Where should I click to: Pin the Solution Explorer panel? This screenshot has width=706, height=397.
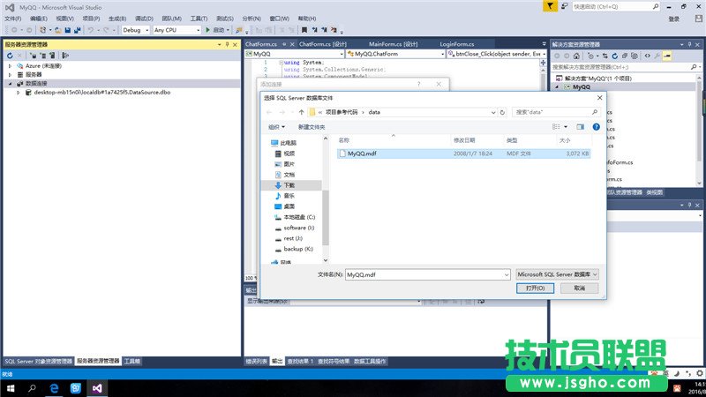click(x=689, y=45)
